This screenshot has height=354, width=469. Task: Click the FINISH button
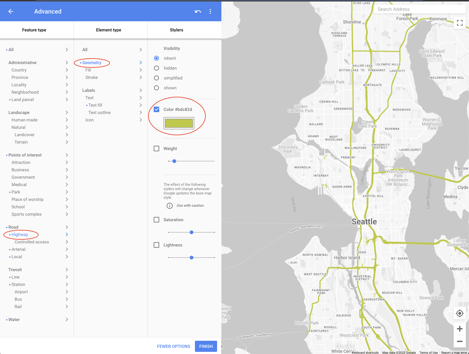(206, 346)
